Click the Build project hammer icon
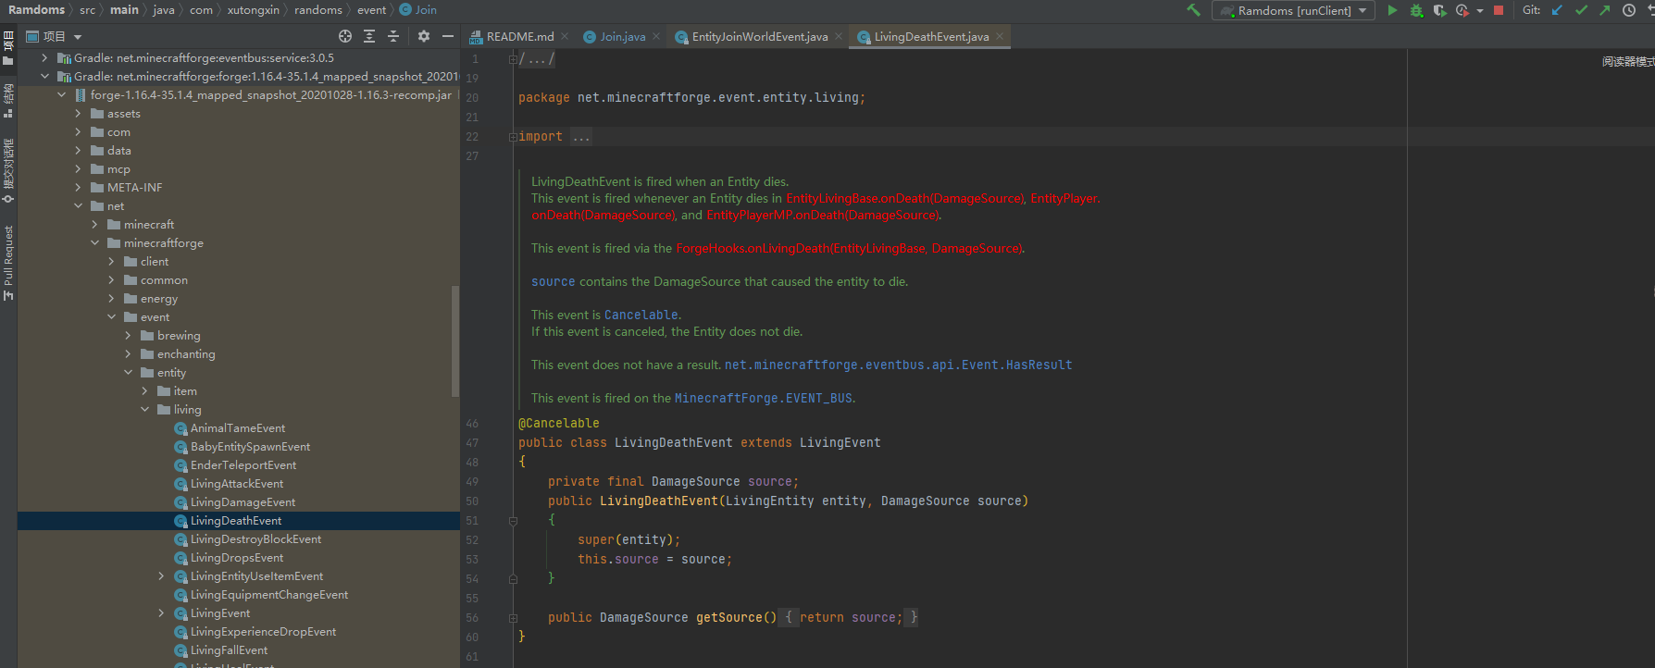The image size is (1655, 668). [1193, 10]
